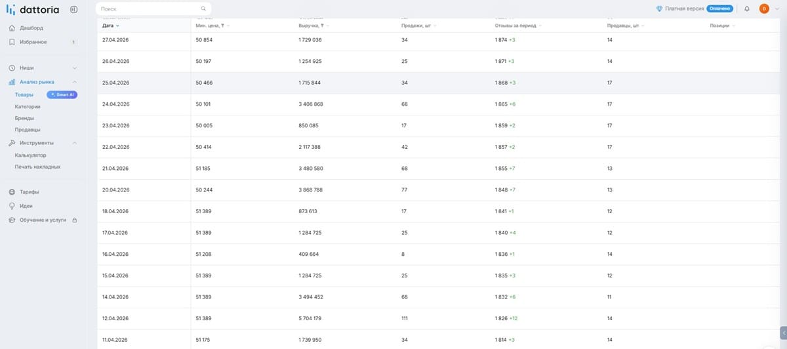Viewport: 787px width, 349px height.
Task: Collapse the sidebar with the panel icon
Action: 73,9
